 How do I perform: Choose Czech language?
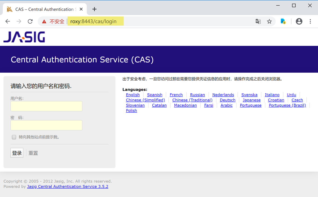[x=297, y=100]
